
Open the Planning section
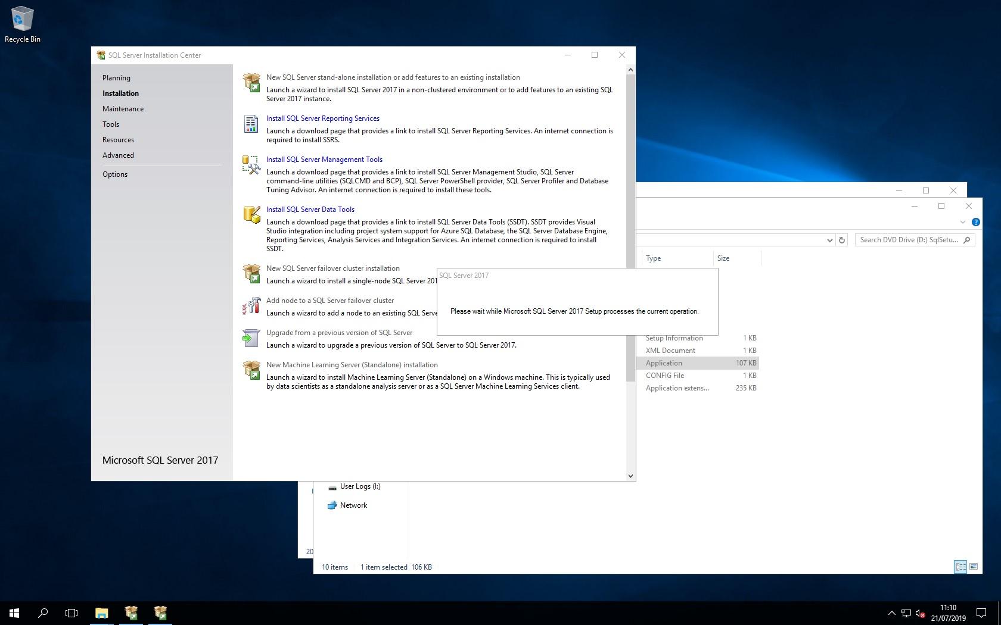tap(116, 78)
